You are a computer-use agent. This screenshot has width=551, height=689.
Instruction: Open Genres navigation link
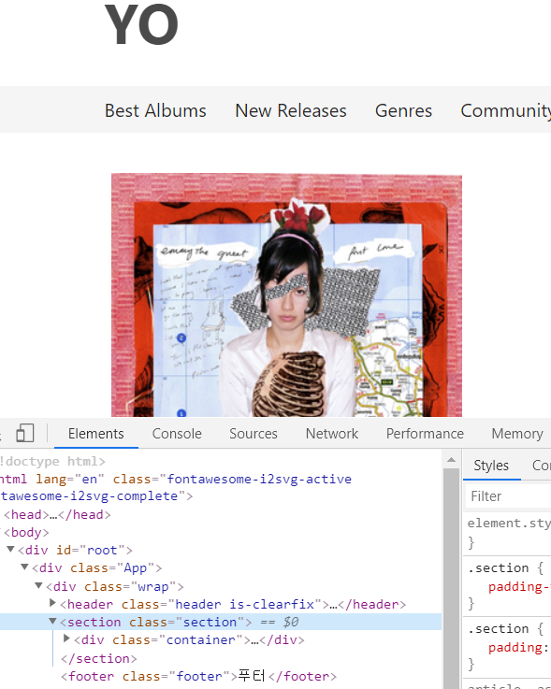[x=403, y=110]
